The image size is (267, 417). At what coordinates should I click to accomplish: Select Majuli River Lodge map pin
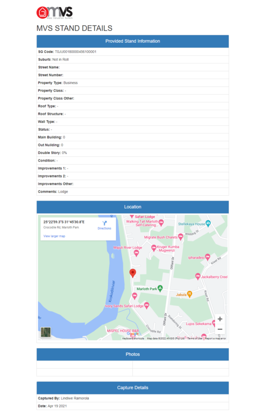coord(136,253)
